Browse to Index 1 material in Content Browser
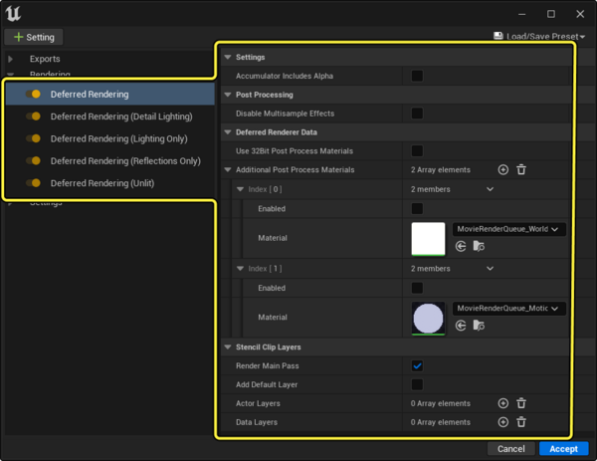 pos(478,325)
